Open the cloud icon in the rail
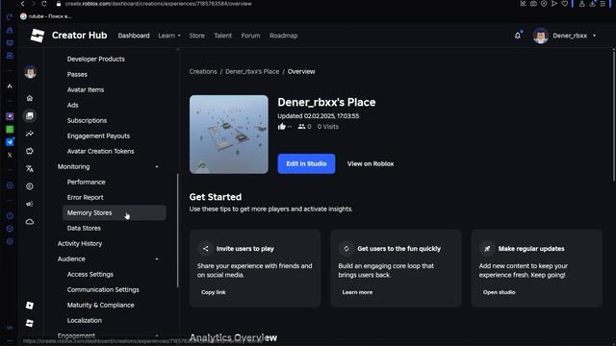 [x=30, y=222]
